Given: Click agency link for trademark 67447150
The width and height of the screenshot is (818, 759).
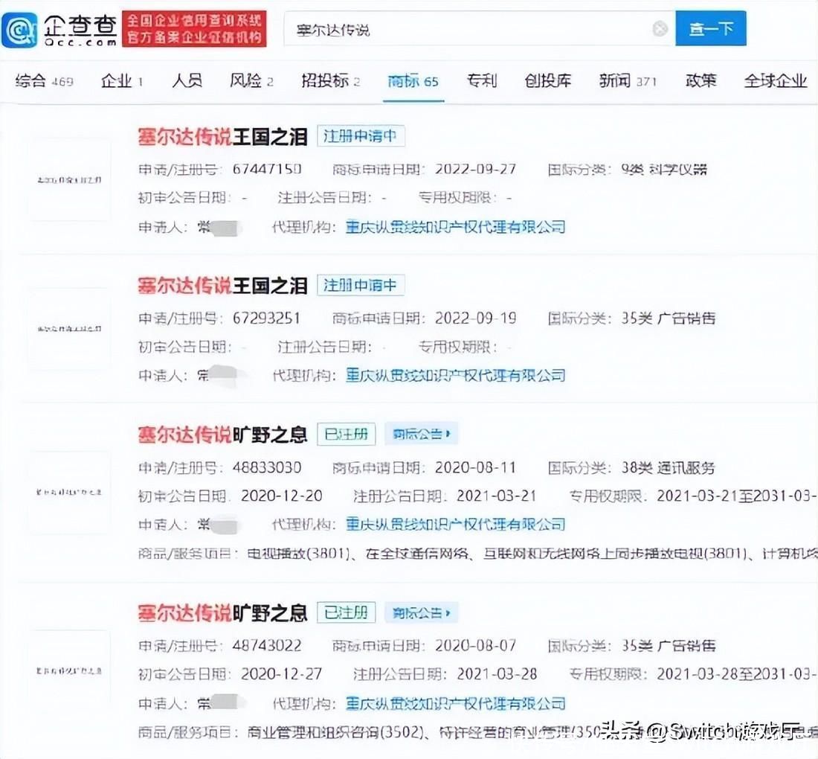Looking at the screenshot, I should click(455, 227).
